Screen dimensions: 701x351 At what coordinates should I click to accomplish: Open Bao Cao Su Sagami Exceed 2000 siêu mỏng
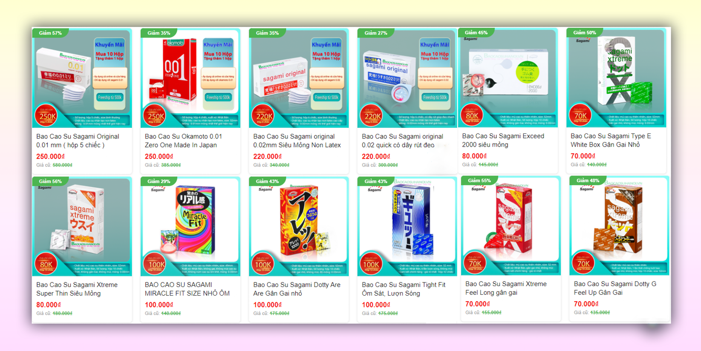click(503, 140)
